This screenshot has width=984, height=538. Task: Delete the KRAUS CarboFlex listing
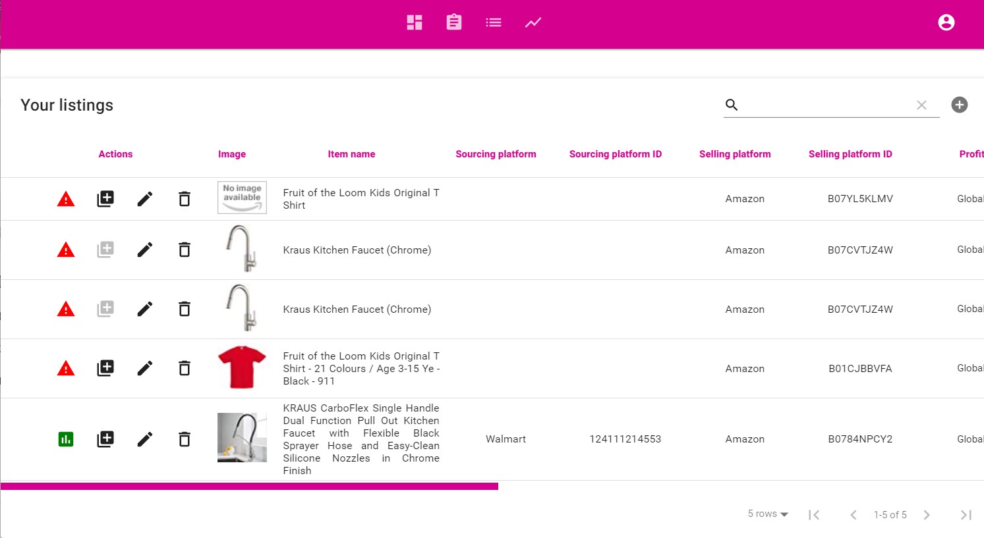tap(185, 439)
